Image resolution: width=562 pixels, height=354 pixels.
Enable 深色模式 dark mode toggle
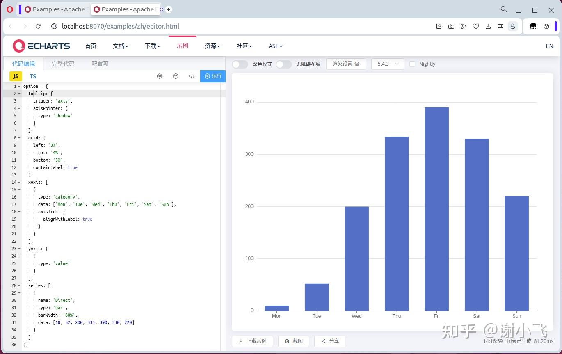pos(240,64)
